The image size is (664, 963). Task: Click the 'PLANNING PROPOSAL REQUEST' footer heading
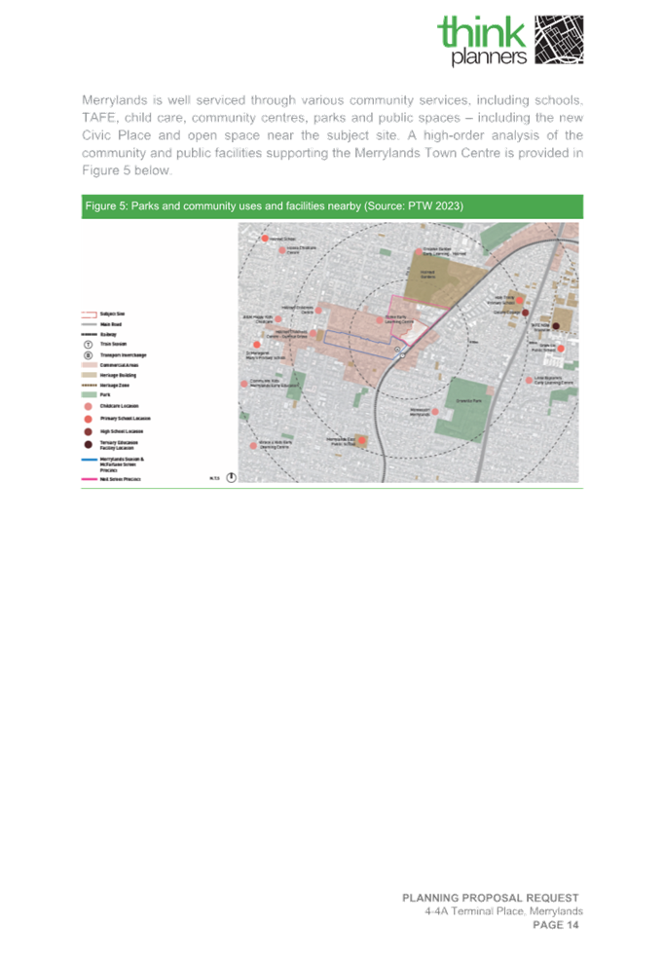[491, 898]
